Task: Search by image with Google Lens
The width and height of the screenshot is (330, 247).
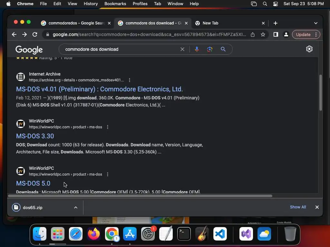Action: pos(209,49)
